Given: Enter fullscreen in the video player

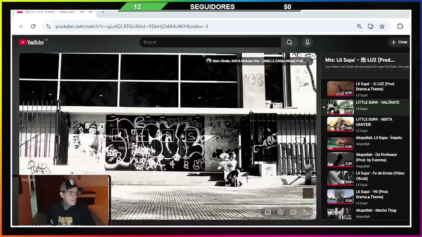Looking at the screenshot, I should coord(306,212).
